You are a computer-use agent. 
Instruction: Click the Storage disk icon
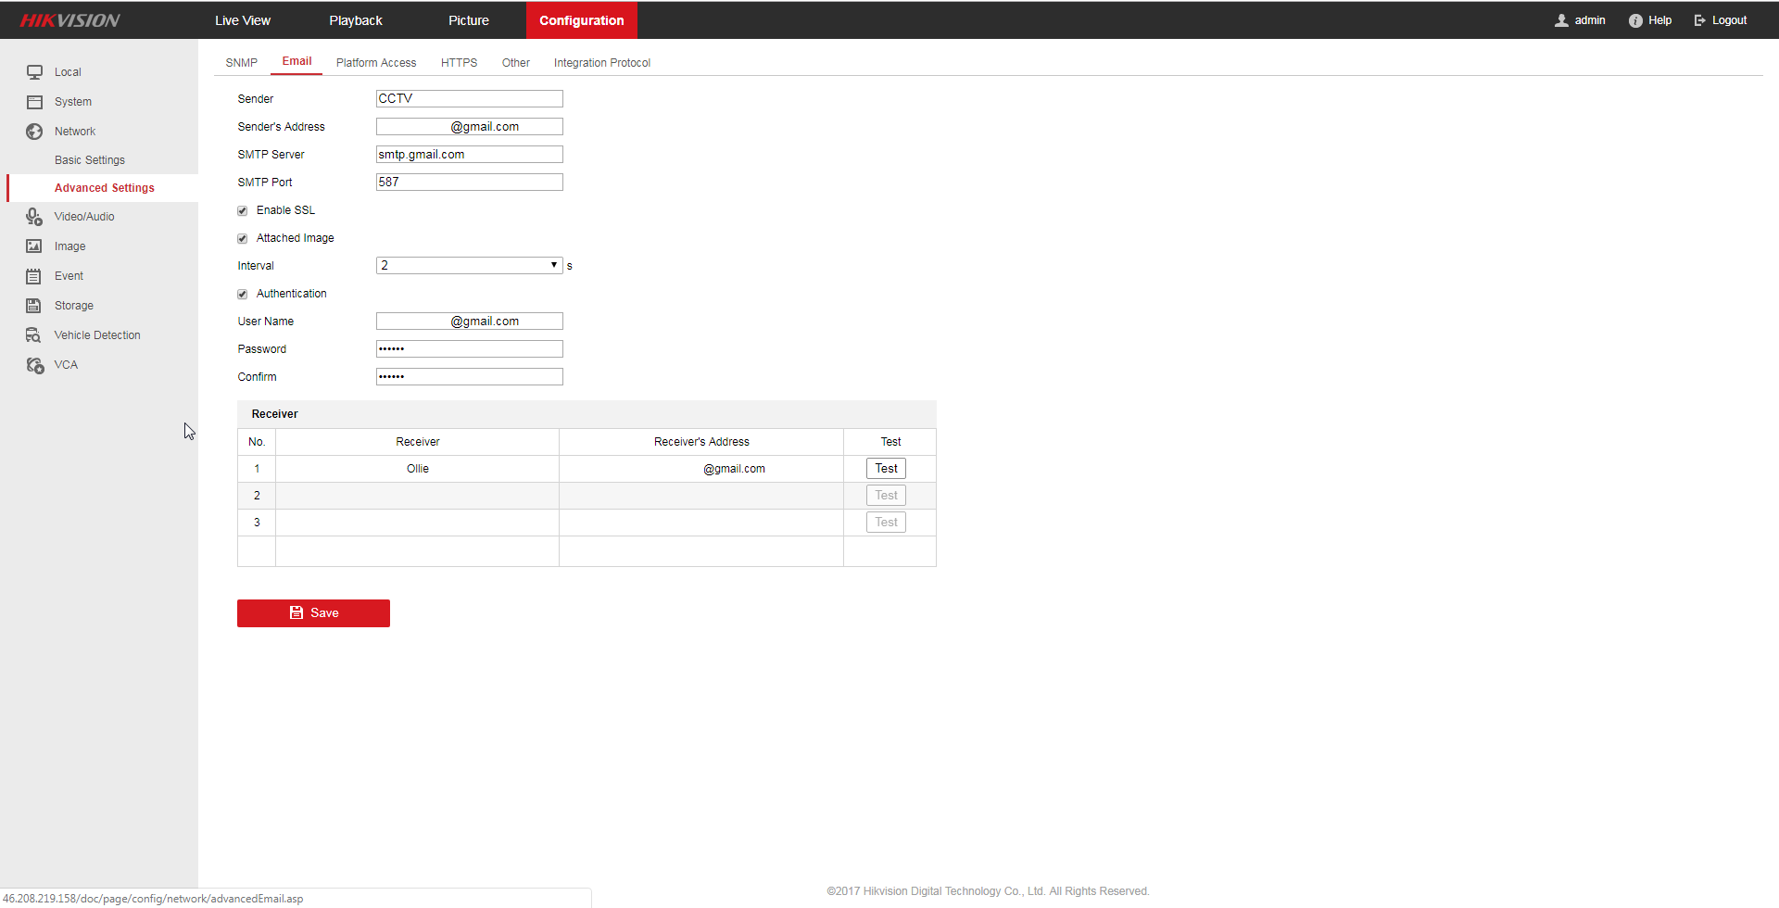pyautogui.click(x=34, y=306)
